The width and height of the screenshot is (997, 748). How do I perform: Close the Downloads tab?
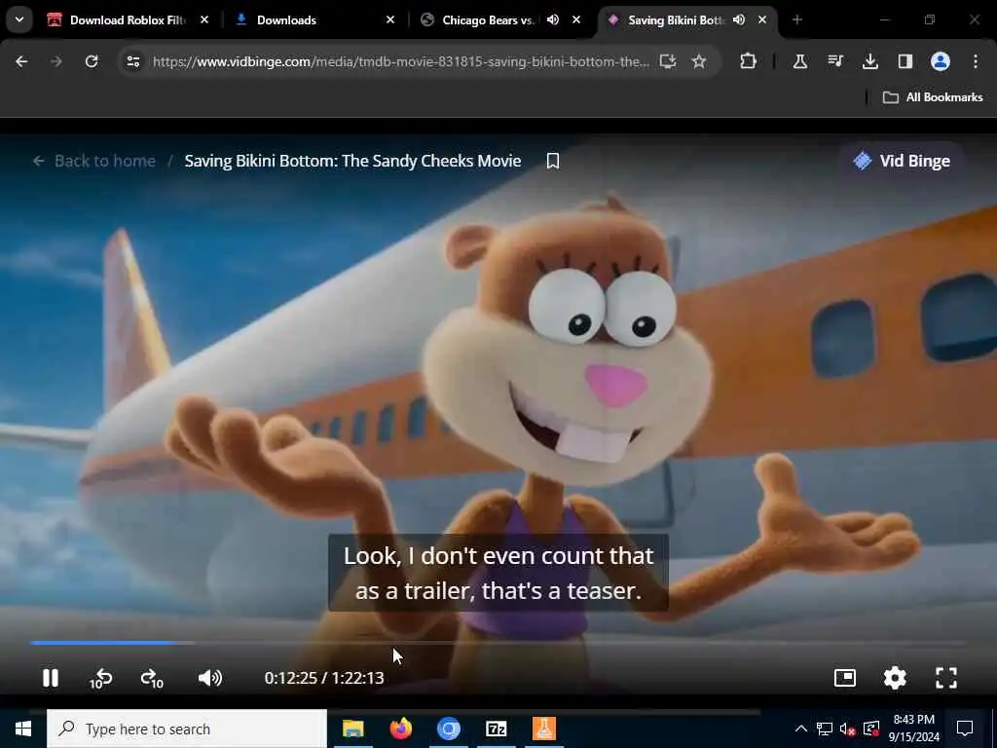[x=390, y=19]
